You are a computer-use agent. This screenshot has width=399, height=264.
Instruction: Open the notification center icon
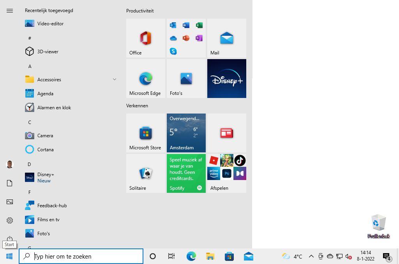387,257
